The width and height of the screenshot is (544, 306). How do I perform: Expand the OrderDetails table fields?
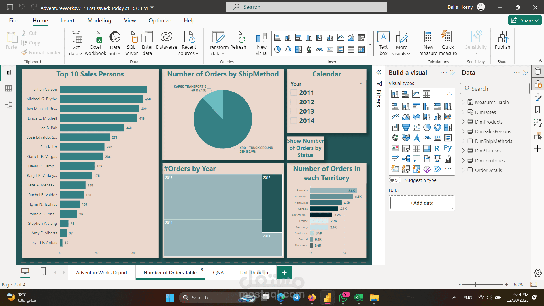[464, 170]
